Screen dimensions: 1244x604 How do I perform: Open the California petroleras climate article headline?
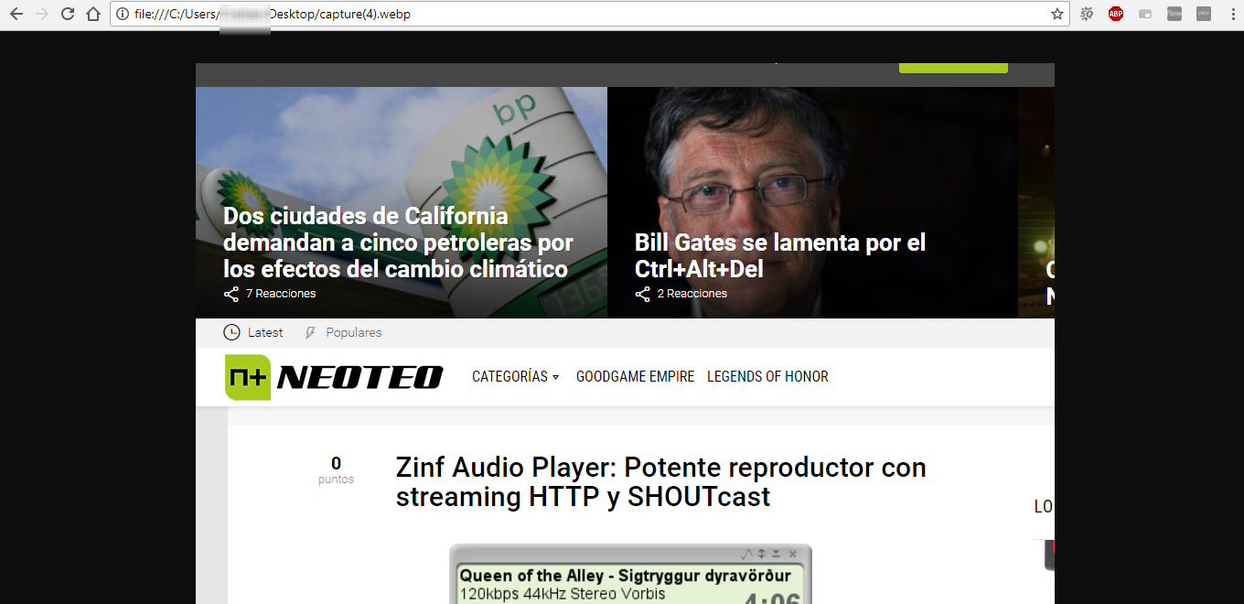point(399,243)
